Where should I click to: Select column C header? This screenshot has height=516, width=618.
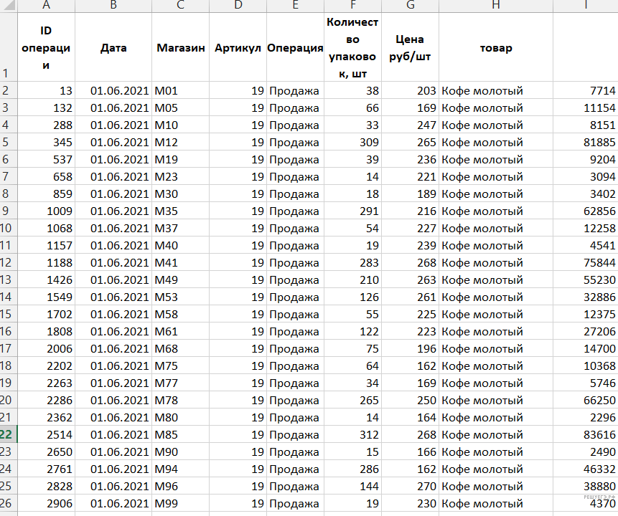(180, 6)
